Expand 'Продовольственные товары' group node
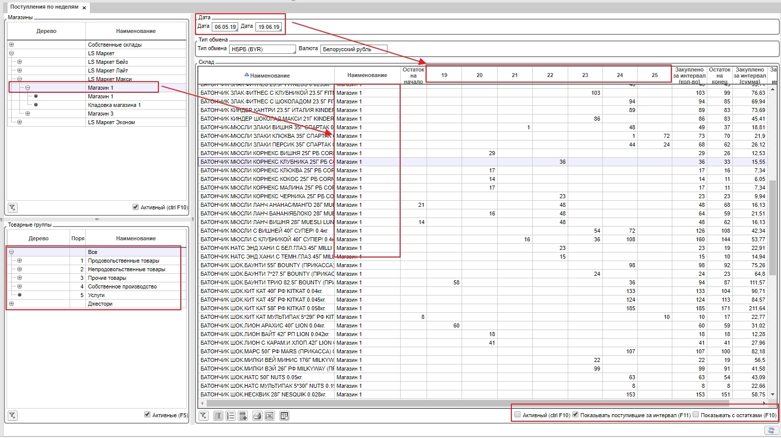 point(19,261)
